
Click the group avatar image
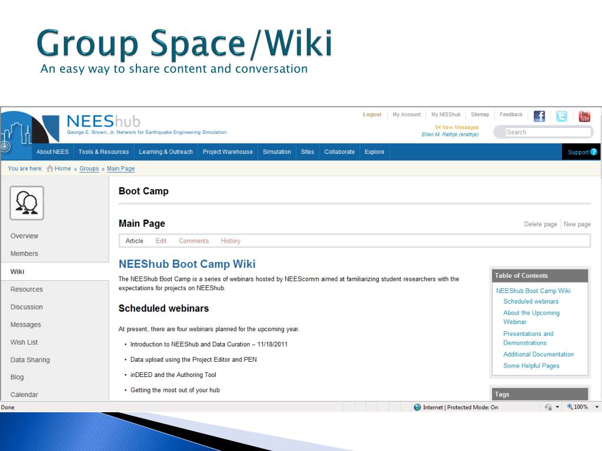[x=27, y=203]
